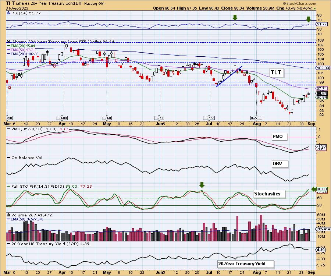Select the iShares 20+ Year Treasury Bond ETF header title
This screenshot has height=276, width=331.
coord(49,4)
